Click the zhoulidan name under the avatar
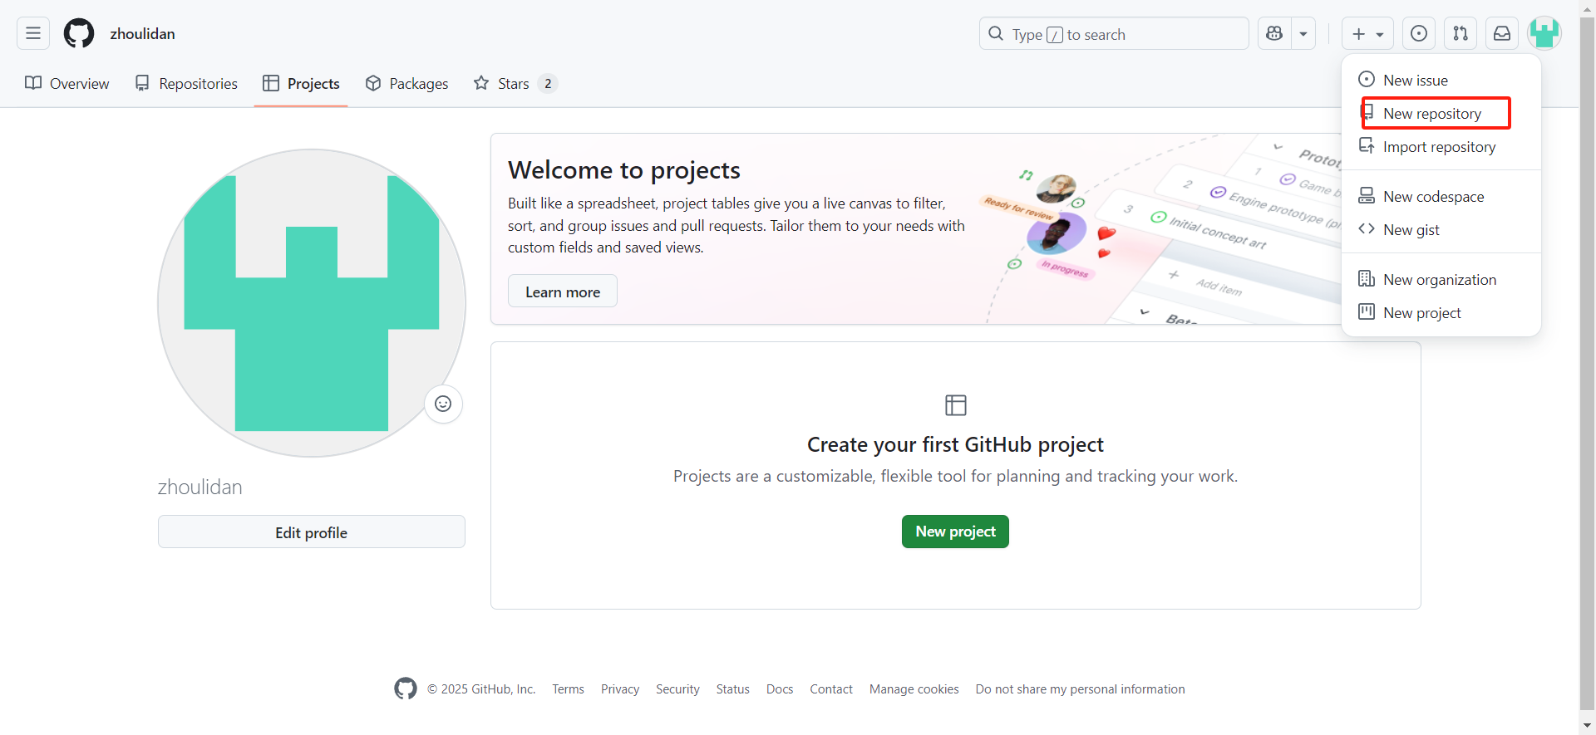Viewport: 1596px width, 735px height. (x=200, y=487)
